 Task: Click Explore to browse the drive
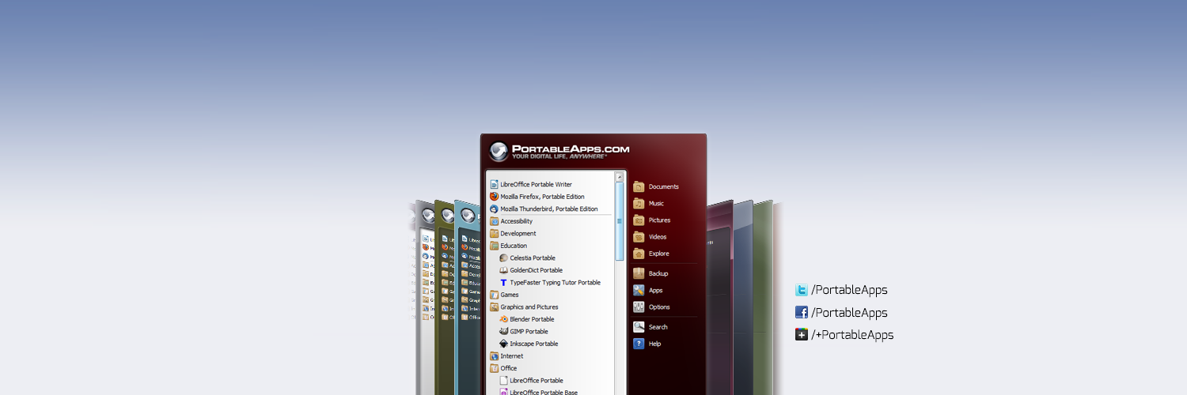(650, 254)
